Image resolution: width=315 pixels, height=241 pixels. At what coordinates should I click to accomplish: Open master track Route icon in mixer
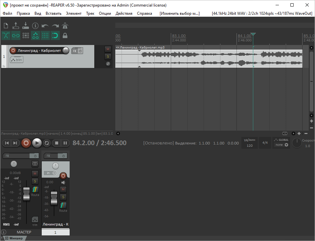(35, 190)
